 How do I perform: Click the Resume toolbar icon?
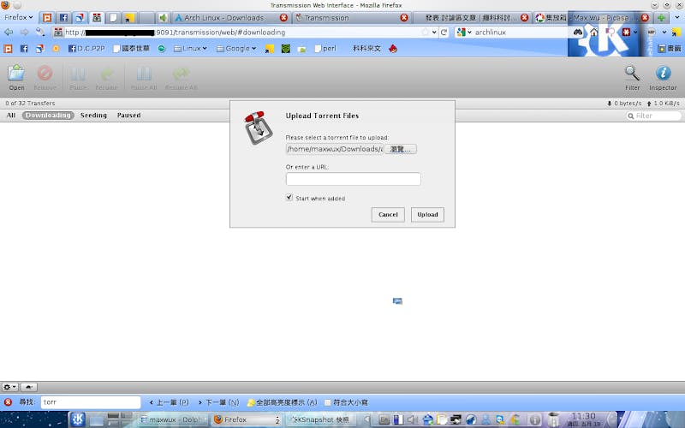click(x=106, y=78)
